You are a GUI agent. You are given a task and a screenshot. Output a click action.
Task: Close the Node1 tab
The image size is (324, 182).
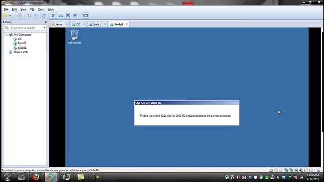105,24
